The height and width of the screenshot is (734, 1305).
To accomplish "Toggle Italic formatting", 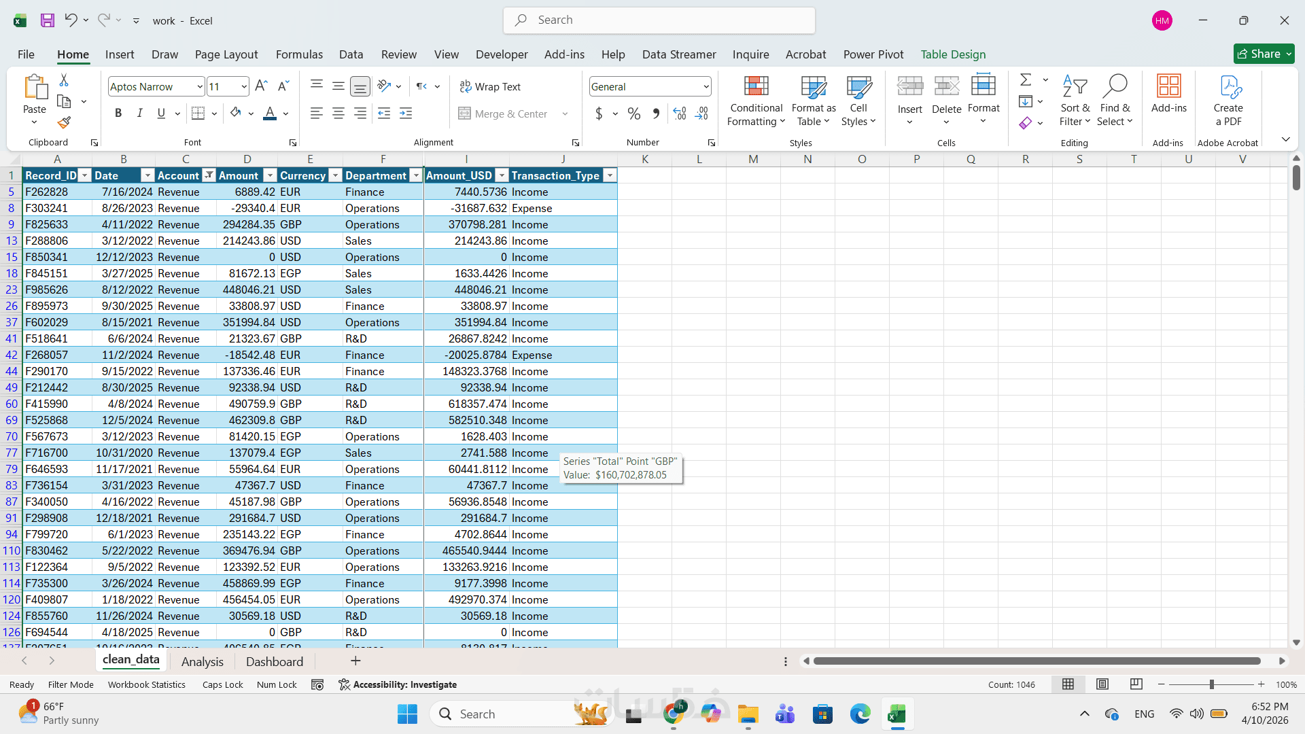I will point(140,113).
